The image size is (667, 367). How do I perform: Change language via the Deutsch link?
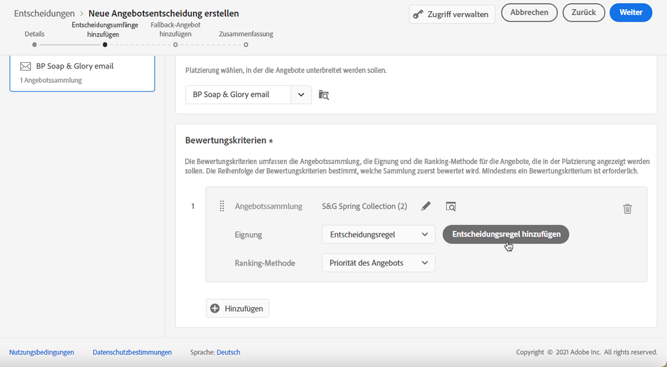coord(228,352)
